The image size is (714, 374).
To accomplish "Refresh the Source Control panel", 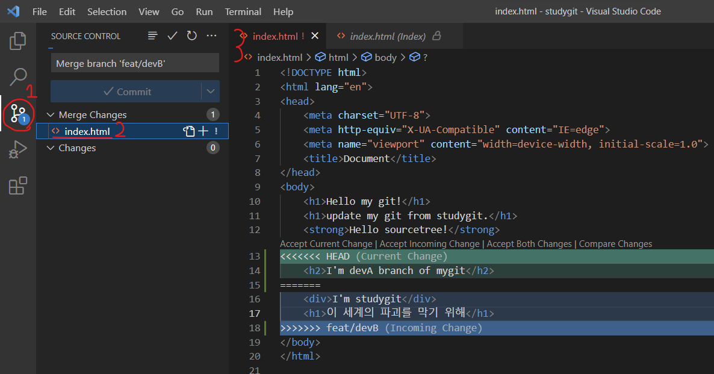I will pos(191,36).
